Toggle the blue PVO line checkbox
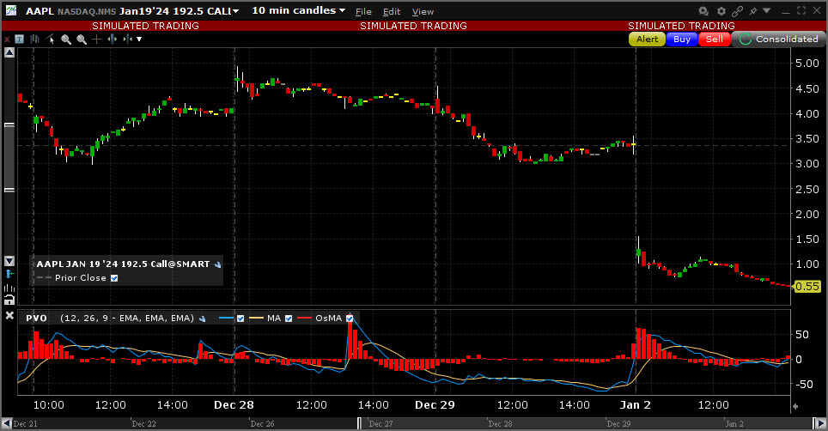 [x=240, y=319]
